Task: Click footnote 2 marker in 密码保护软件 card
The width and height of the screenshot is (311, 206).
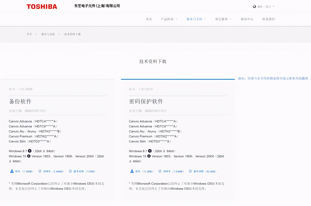Action: coord(149,156)
